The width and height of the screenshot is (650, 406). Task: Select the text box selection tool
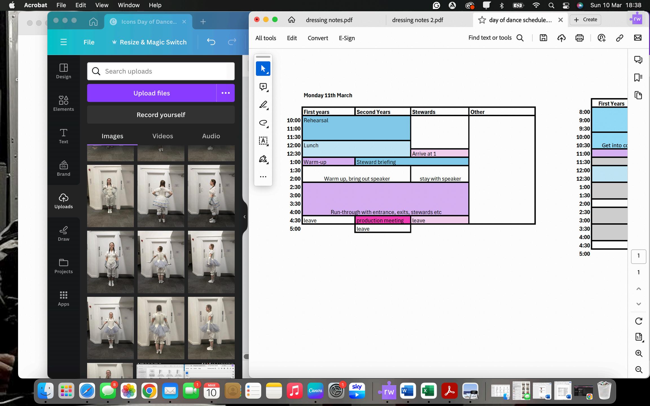click(x=263, y=141)
